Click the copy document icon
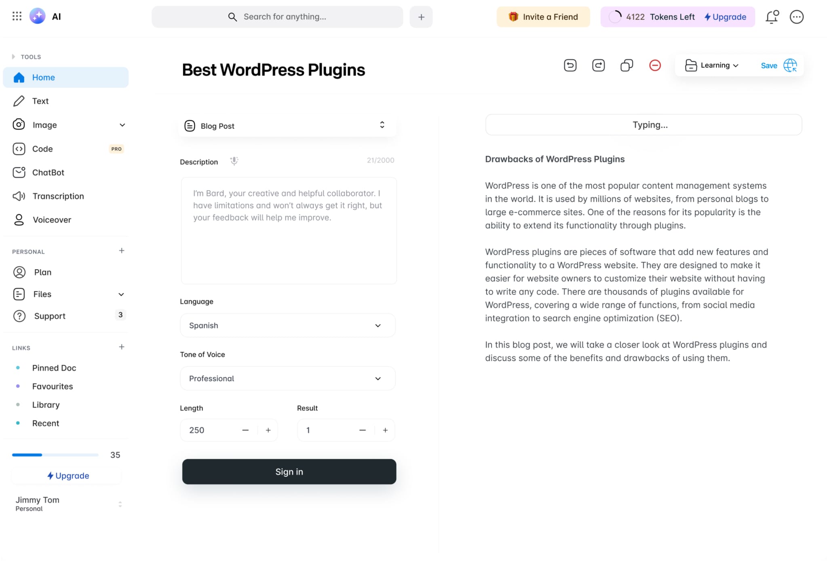This screenshot has width=827, height=561. pos(627,65)
